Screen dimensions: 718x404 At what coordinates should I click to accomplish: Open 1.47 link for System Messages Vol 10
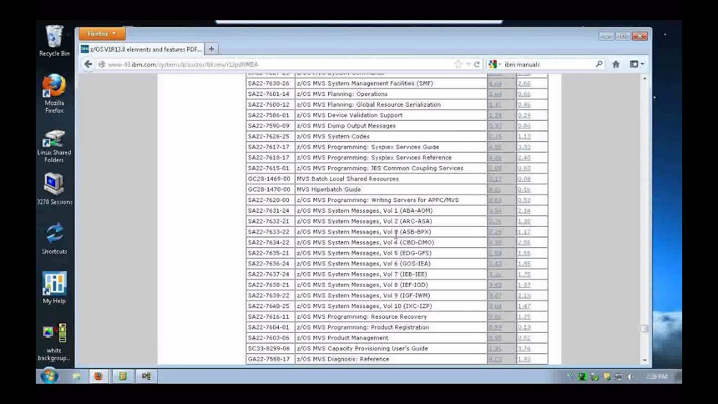click(x=524, y=306)
